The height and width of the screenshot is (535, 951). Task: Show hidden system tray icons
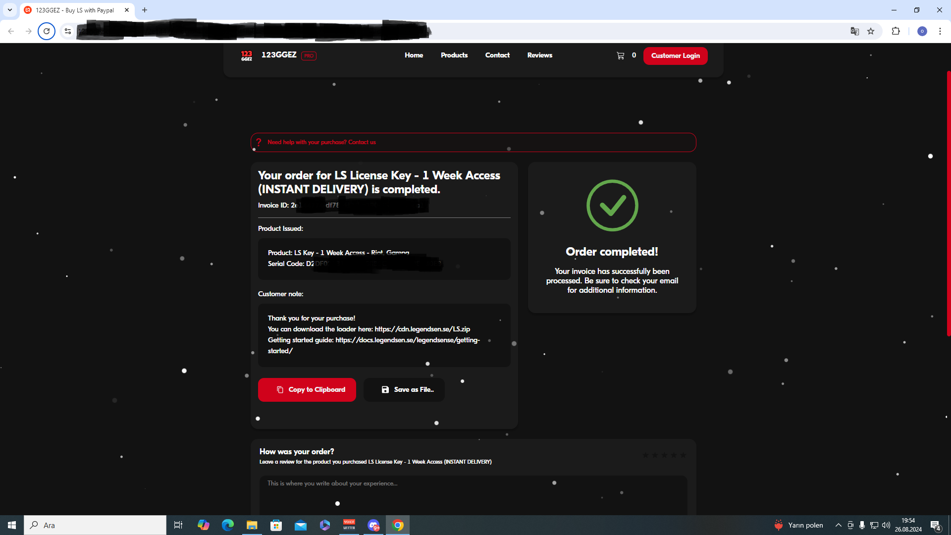tap(838, 525)
